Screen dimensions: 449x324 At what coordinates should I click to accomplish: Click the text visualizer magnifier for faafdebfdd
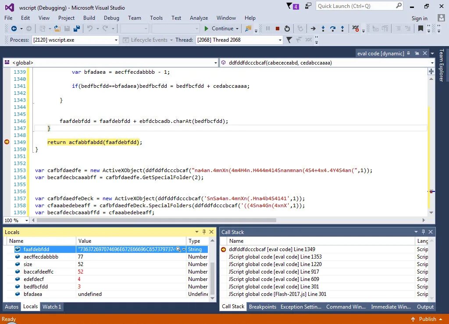pos(178,249)
